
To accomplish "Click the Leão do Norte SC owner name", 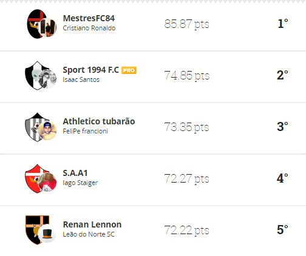I will point(89,234).
